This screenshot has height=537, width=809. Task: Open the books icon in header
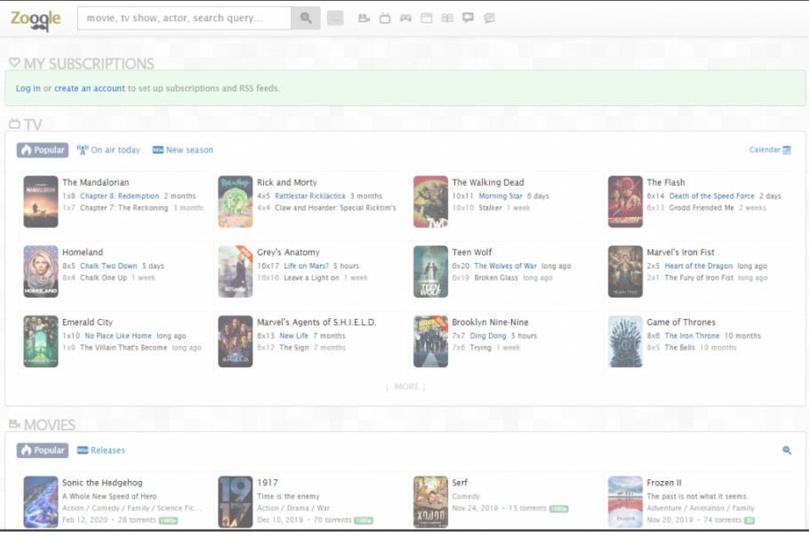[447, 18]
